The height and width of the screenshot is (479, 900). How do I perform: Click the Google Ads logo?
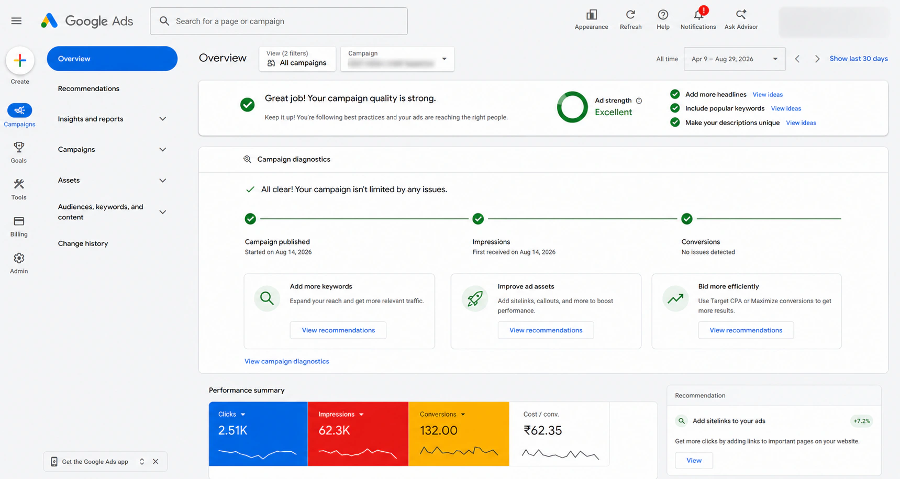click(87, 21)
